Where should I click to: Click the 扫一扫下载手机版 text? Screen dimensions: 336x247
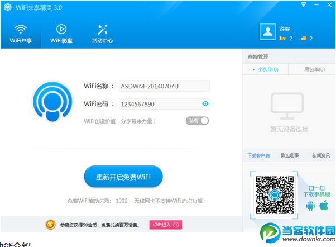(x=316, y=191)
